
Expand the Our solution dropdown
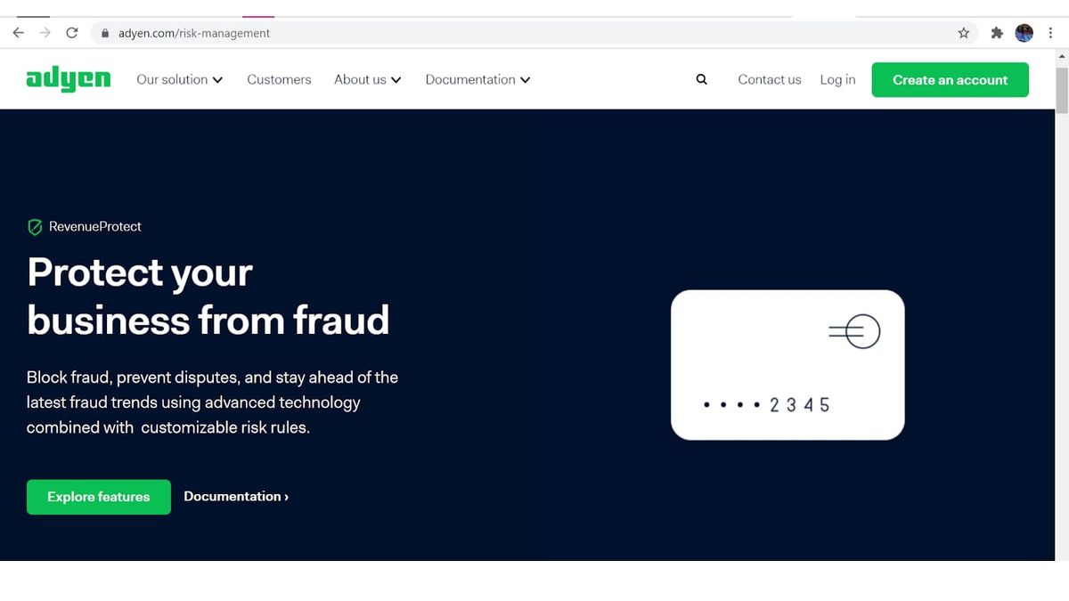179,79
